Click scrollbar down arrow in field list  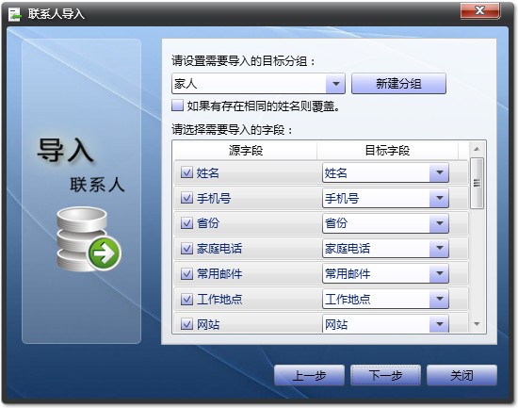coord(477,324)
